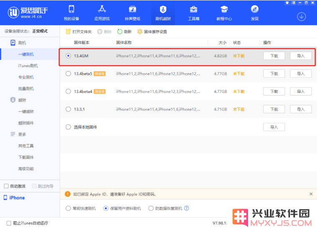Click the 越狱 shield icon in sidebar
The height and width of the screenshot is (233, 317).
13,100
